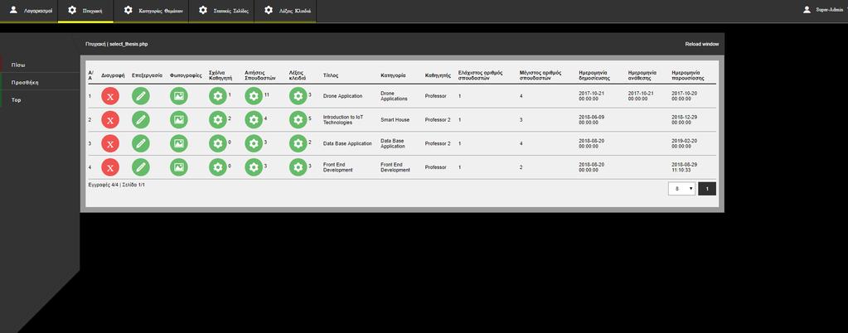This screenshot has height=333, width=848.
Task: Open Λέξεις Κλειδιά menu item
Action: 285,11
